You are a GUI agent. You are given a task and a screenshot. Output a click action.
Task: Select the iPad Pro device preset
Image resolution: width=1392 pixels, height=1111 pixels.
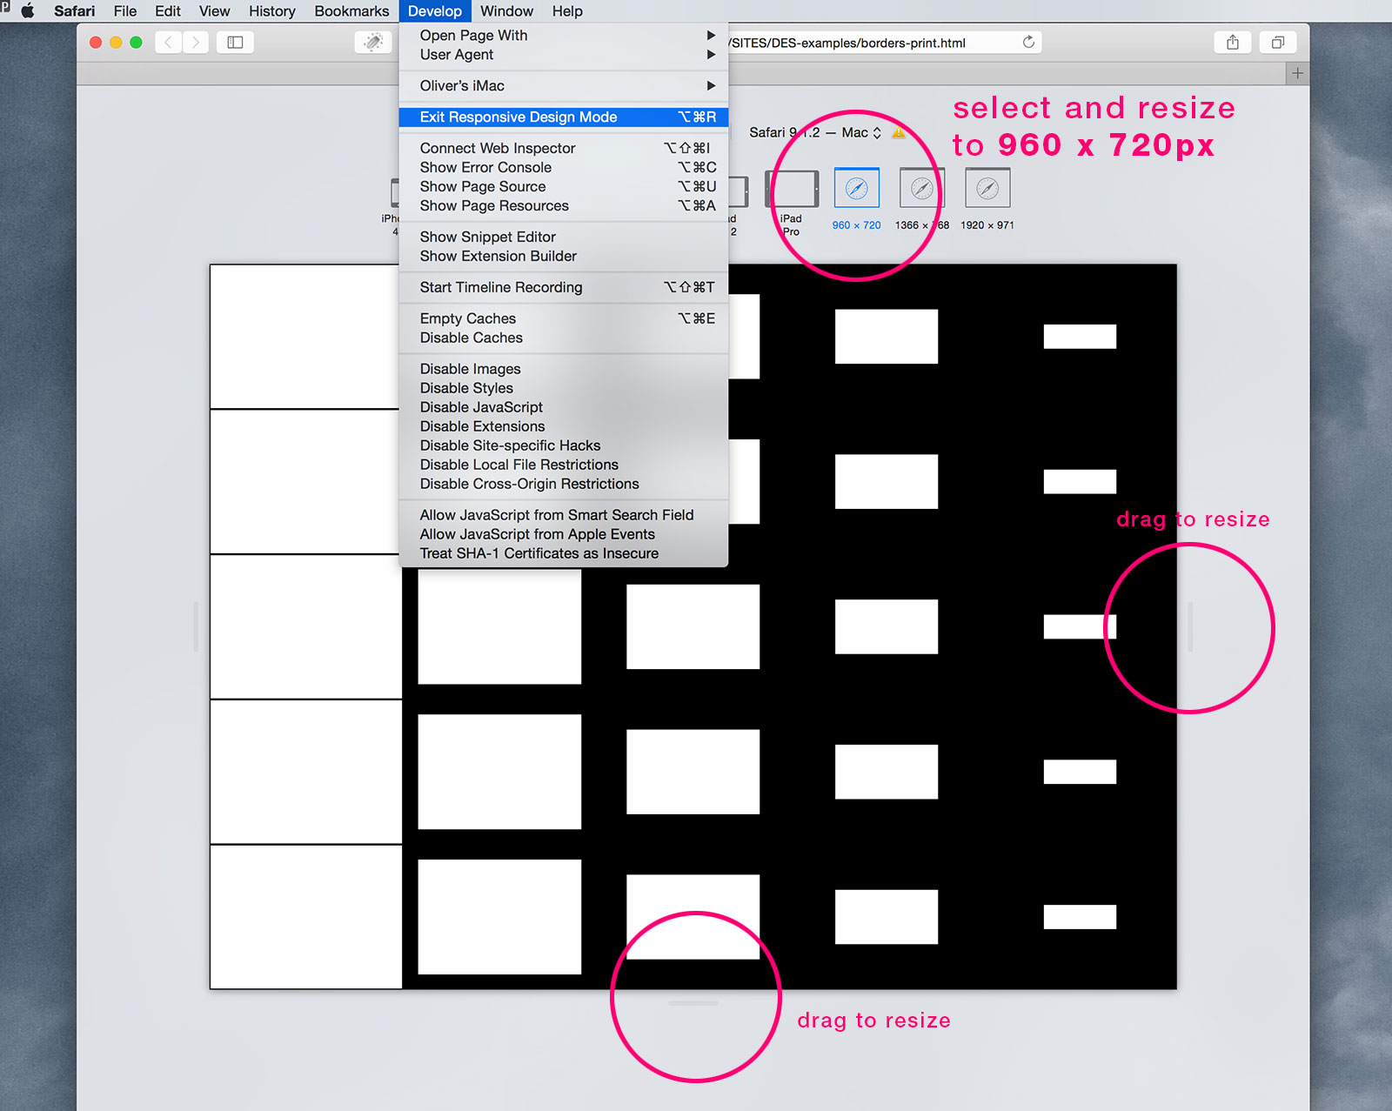click(792, 190)
